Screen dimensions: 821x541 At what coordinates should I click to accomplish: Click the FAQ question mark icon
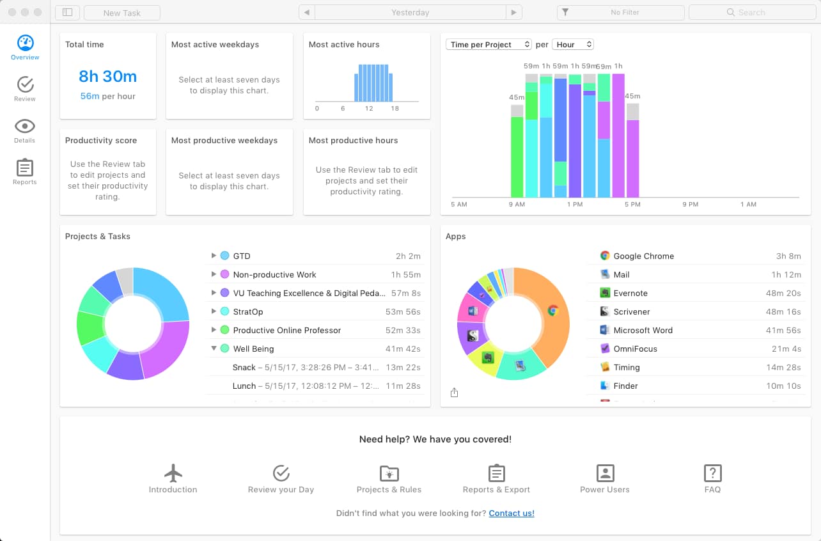[712, 473]
